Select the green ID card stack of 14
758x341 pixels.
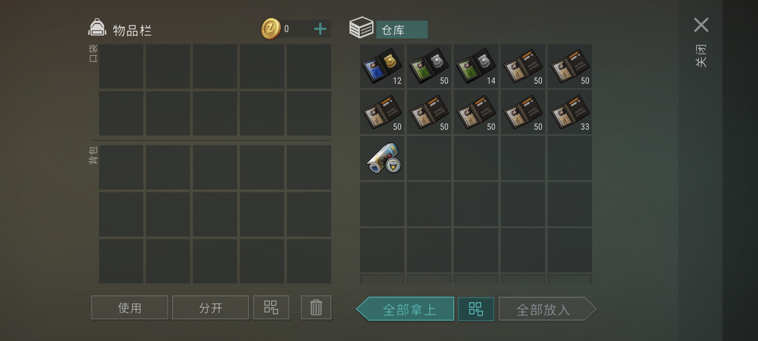click(x=476, y=66)
